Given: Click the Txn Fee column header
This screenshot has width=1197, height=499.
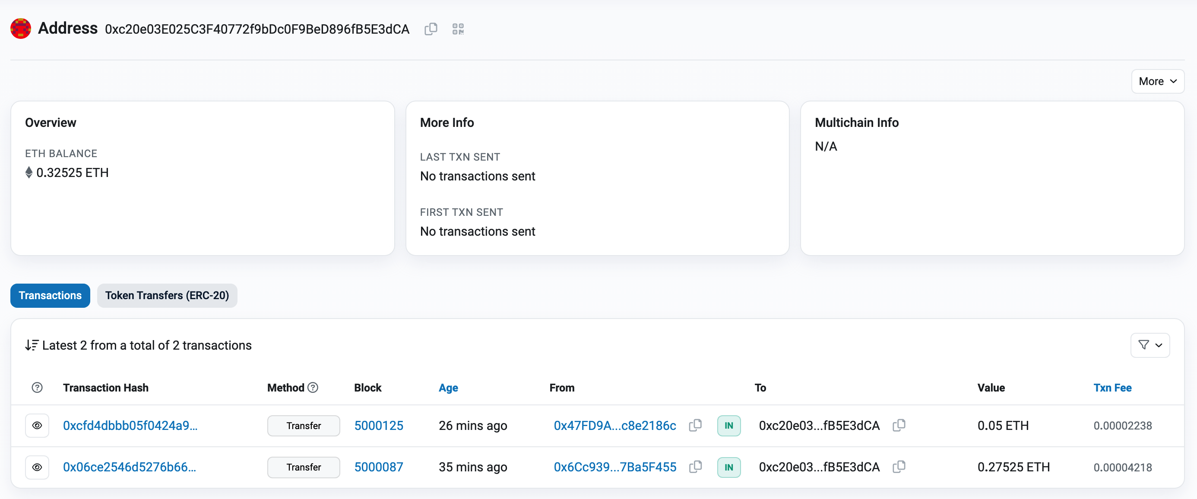Looking at the screenshot, I should [1112, 388].
